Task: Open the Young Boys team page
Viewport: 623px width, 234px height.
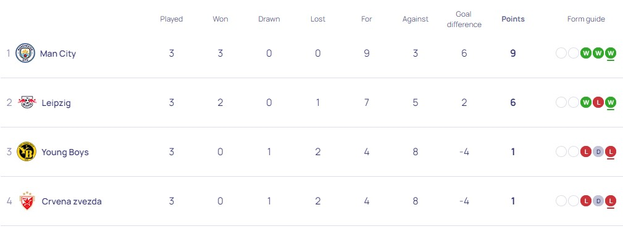Action: coord(65,152)
